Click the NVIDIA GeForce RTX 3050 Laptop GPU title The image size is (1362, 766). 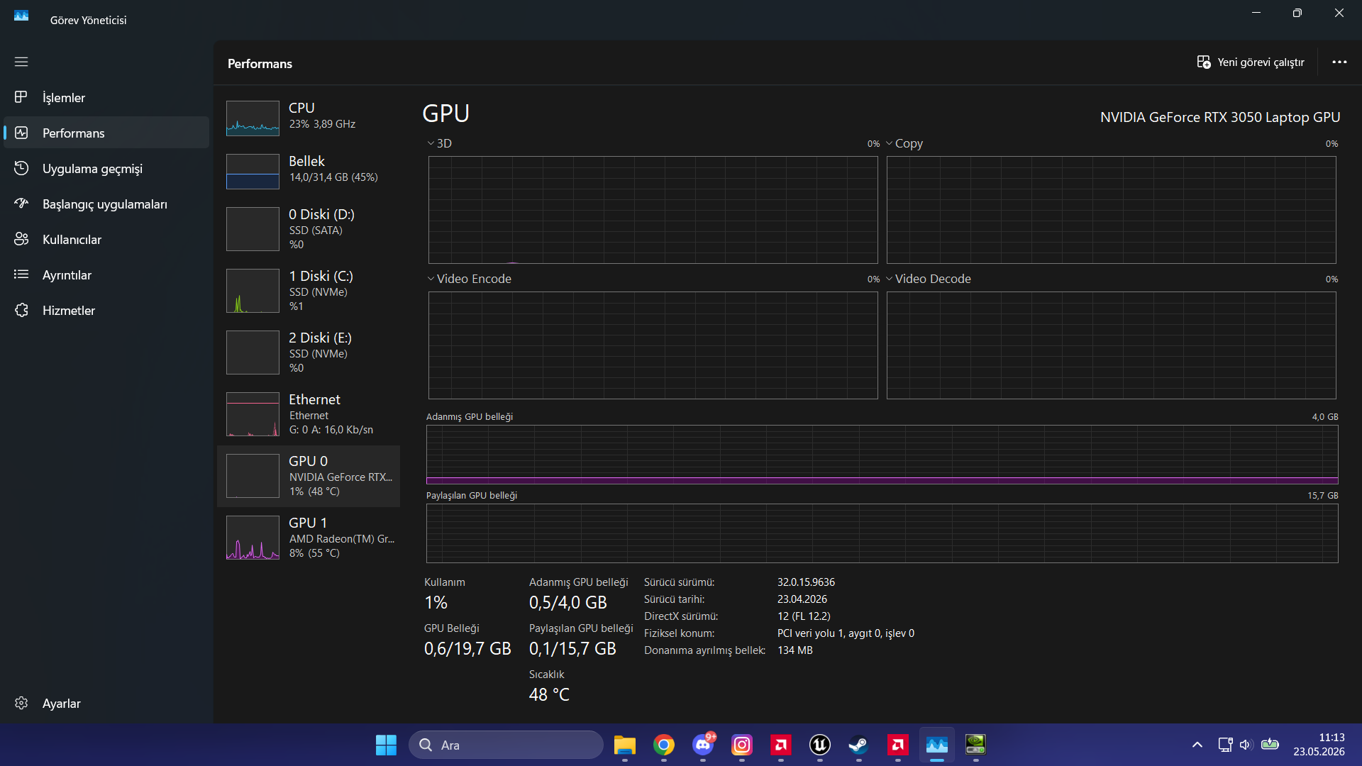point(1220,117)
